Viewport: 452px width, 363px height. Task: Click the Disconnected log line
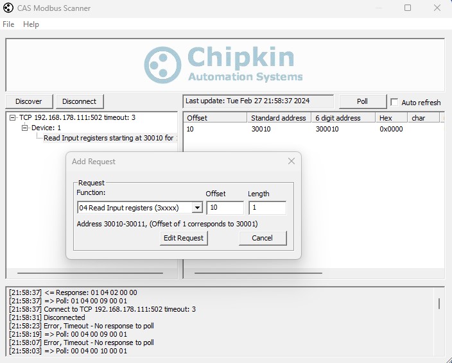[x=47, y=317]
